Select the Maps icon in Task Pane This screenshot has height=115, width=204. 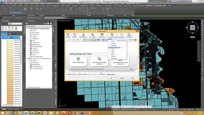point(16,28)
